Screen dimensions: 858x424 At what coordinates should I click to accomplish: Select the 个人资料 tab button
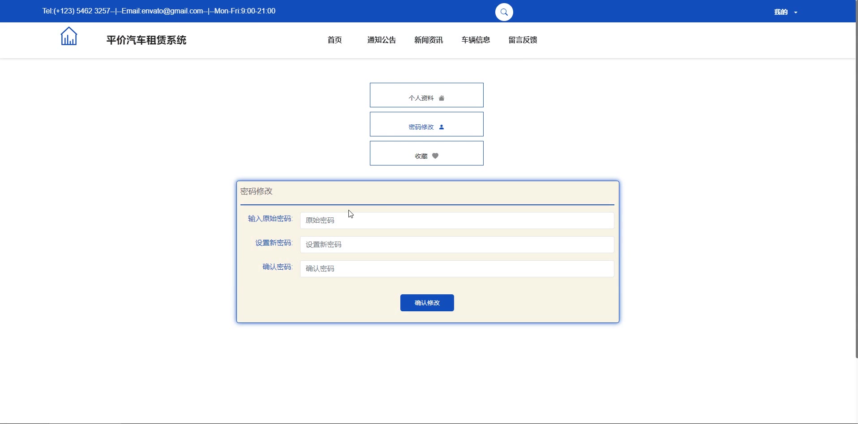(427, 95)
